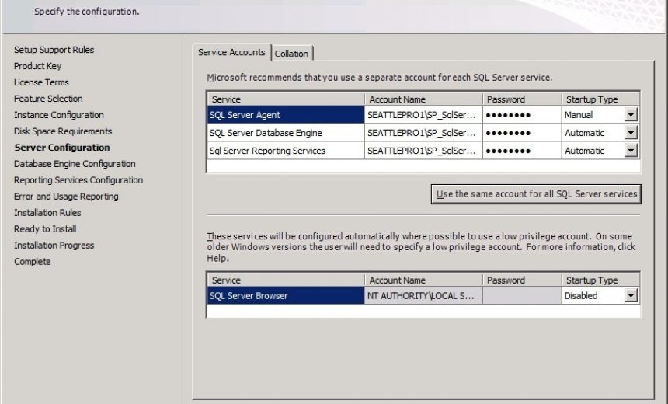Click Service column header in bottom table
Screen dimensions: 668x404
pyautogui.click(x=286, y=280)
